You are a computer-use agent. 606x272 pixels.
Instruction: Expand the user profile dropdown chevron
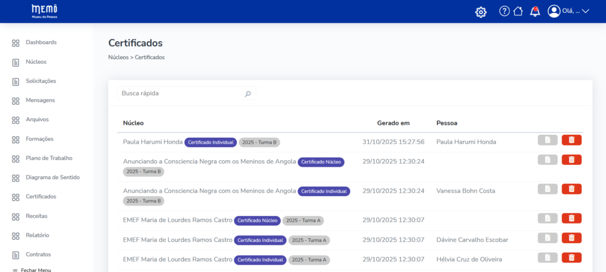click(x=586, y=11)
